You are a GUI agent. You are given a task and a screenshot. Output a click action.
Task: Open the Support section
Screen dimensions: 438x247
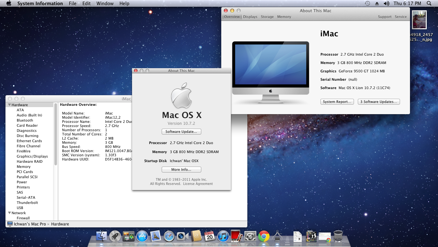click(x=385, y=17)
